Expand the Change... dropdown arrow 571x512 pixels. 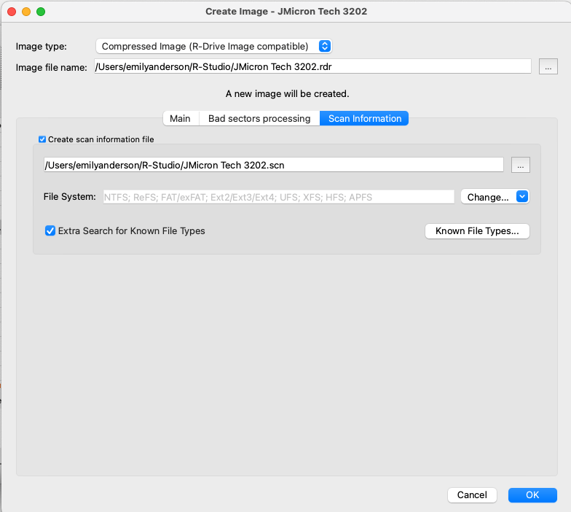click(x=522, y=197)
